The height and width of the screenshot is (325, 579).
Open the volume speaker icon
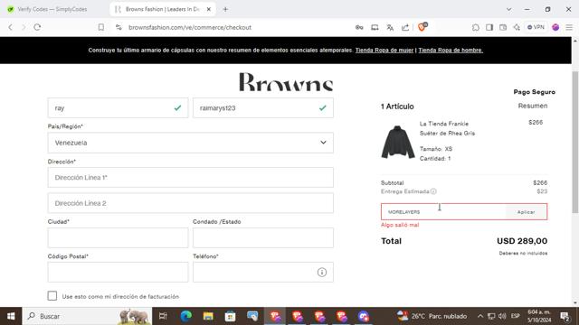tap(502, 316)
